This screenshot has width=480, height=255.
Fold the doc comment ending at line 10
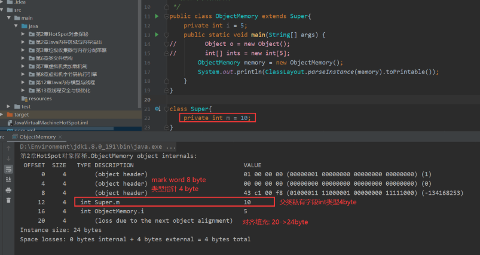(167, 7)
